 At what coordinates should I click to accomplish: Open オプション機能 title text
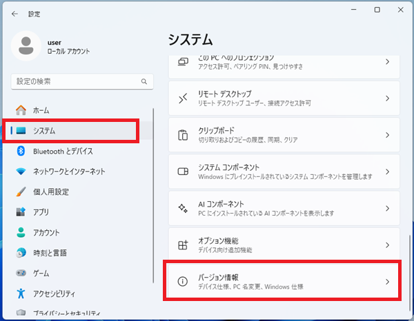tap(218, 240)
